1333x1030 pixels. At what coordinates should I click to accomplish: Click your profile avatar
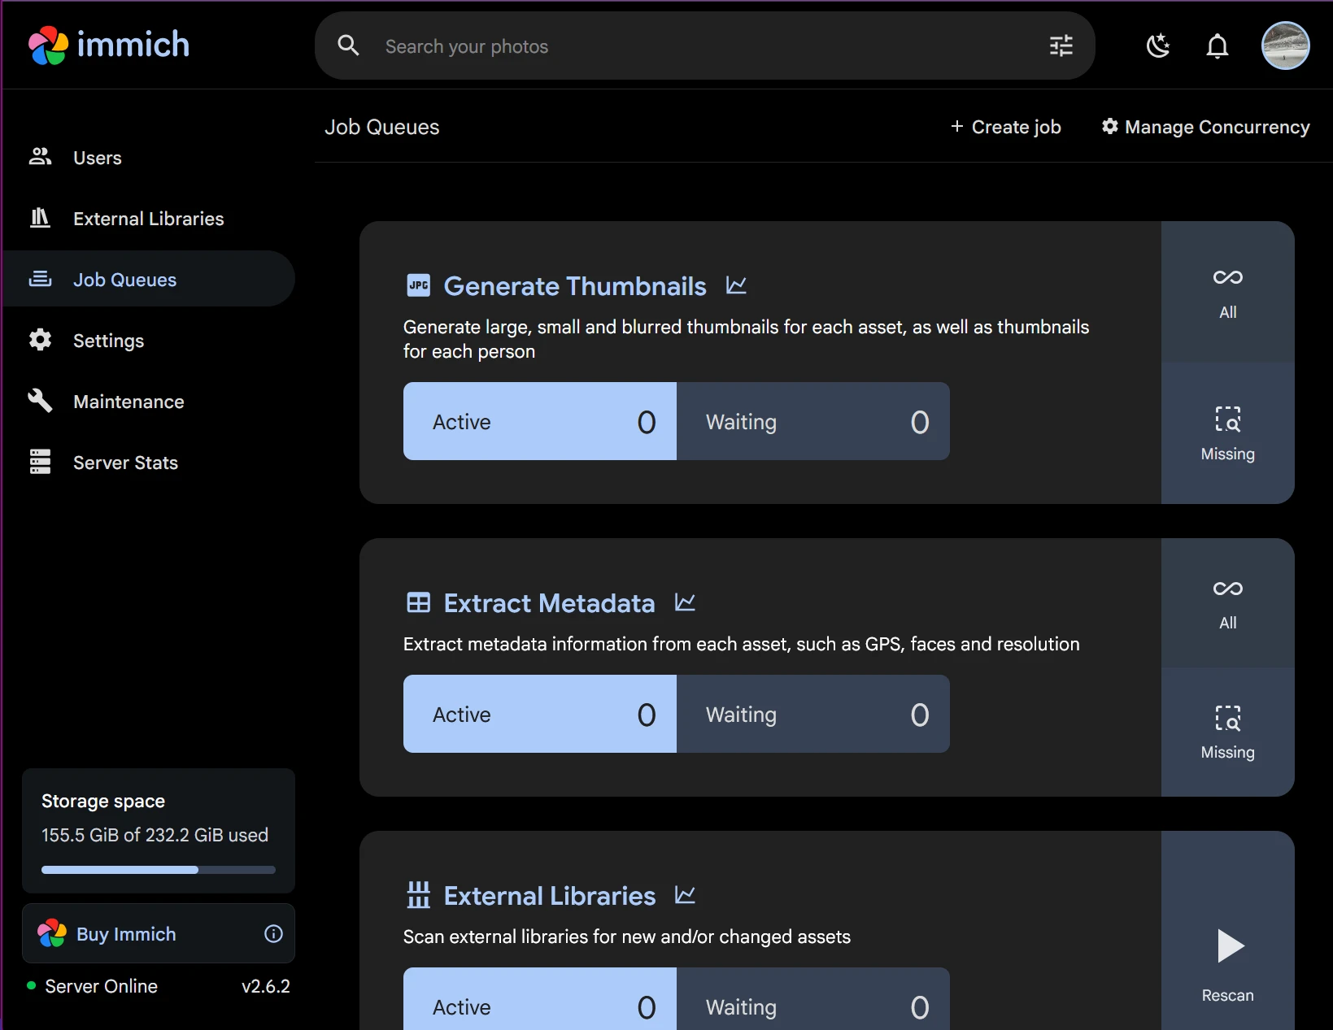(x=1285, y=46)
